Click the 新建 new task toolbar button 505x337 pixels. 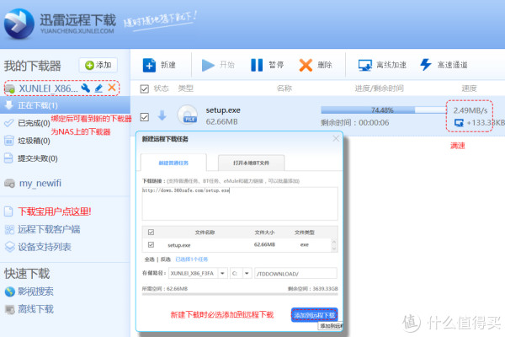click(159, 65)
